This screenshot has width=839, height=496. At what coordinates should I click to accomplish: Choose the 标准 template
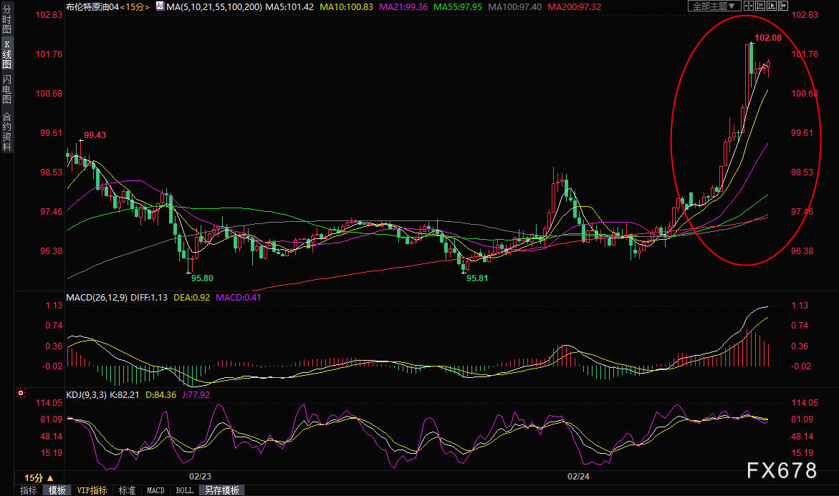point(127,490)
